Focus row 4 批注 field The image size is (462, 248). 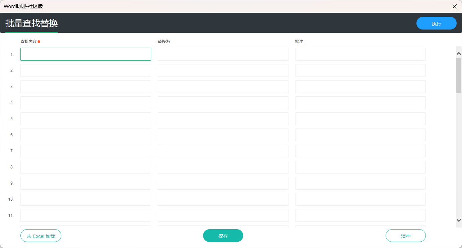360,103
